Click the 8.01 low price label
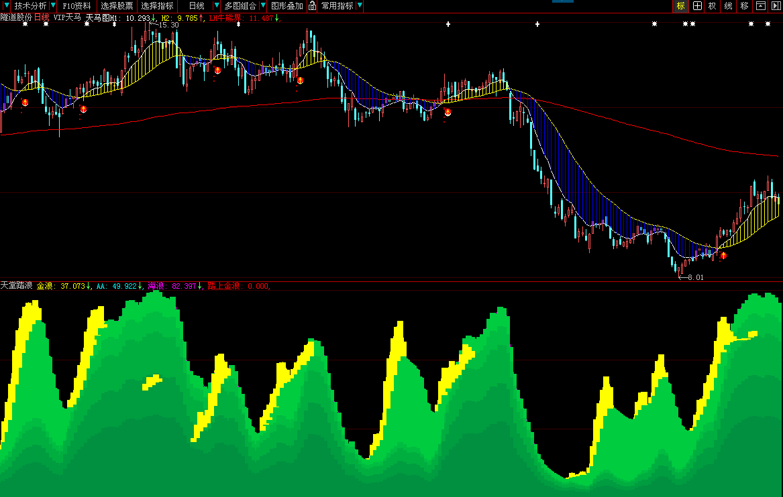783x497 pixels. pos(695,277)
